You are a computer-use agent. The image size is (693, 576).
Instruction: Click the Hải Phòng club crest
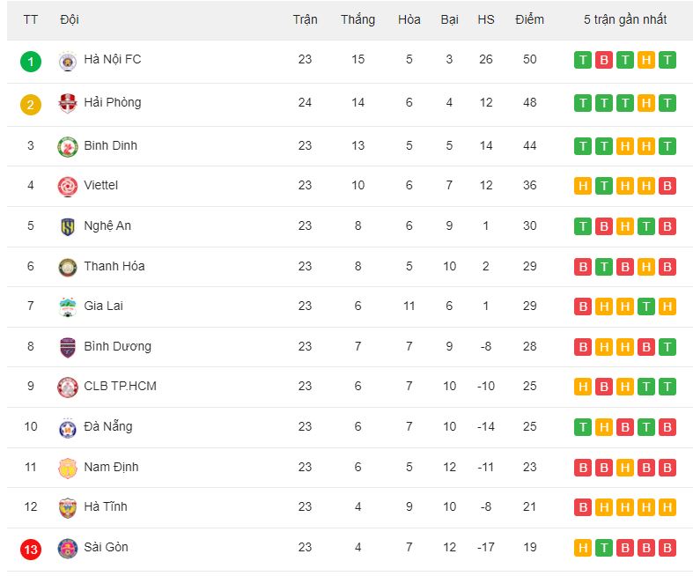point(68,103)
